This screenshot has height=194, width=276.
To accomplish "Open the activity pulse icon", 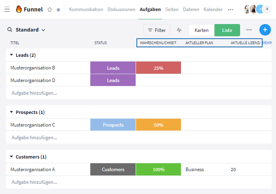I will (x=179, y=30).
